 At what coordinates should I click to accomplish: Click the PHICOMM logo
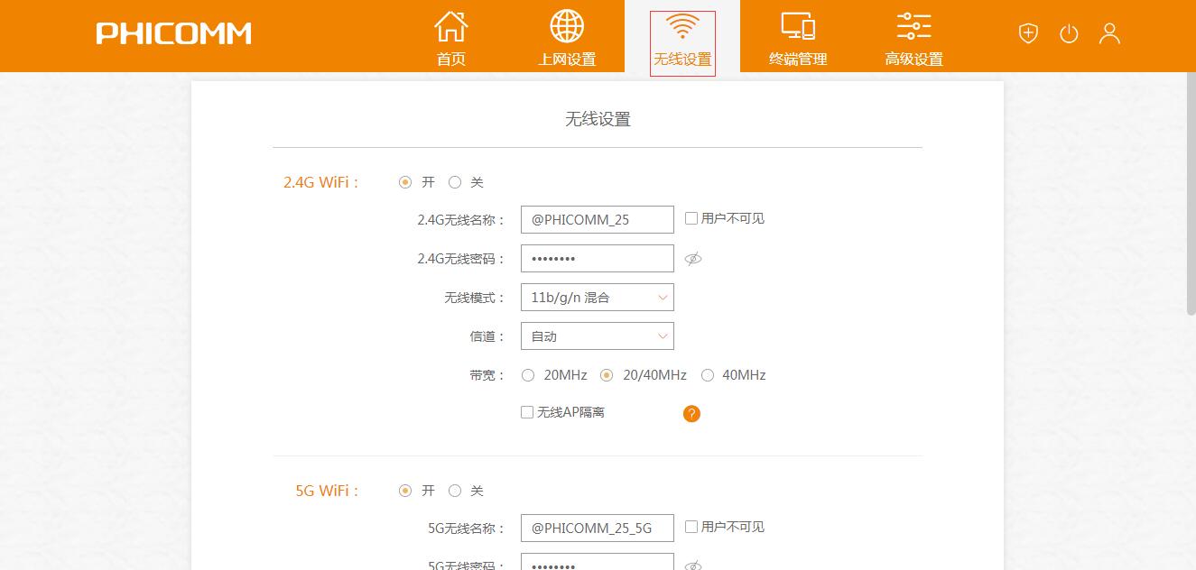pos(172,33)
